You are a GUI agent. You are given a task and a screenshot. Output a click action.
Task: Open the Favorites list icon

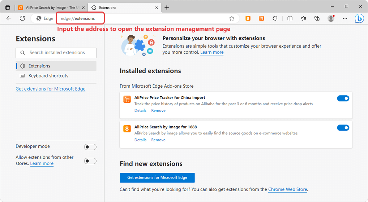click(x=303, y=18)
